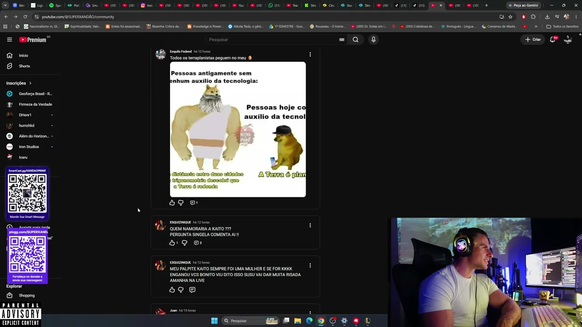The width and height of the screenshot is (582, 327).
Task: Reload the page in Chrome
Action: 25,17
